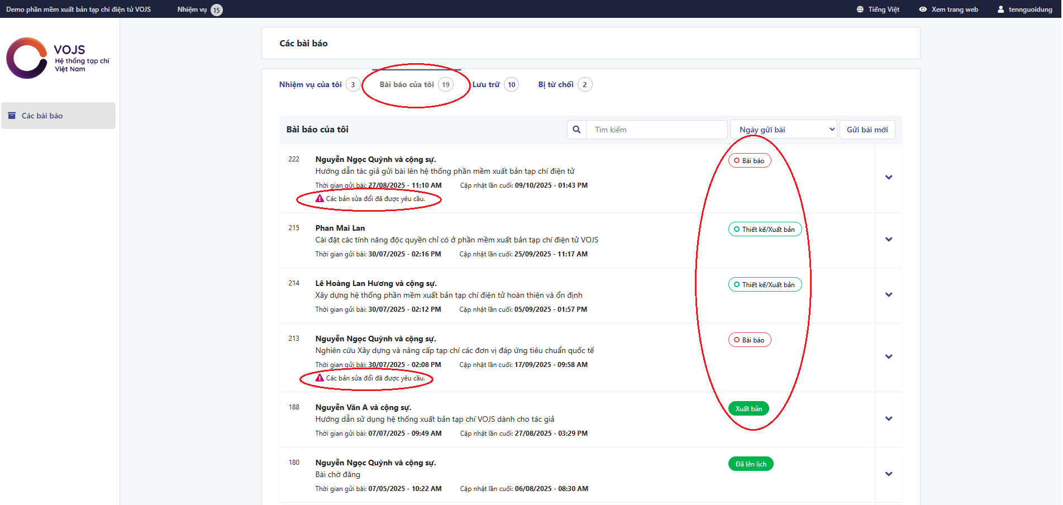Click the green Xuất bản status badge
This screenshot has height=505, width=1063.
click(x=748, y=409)
